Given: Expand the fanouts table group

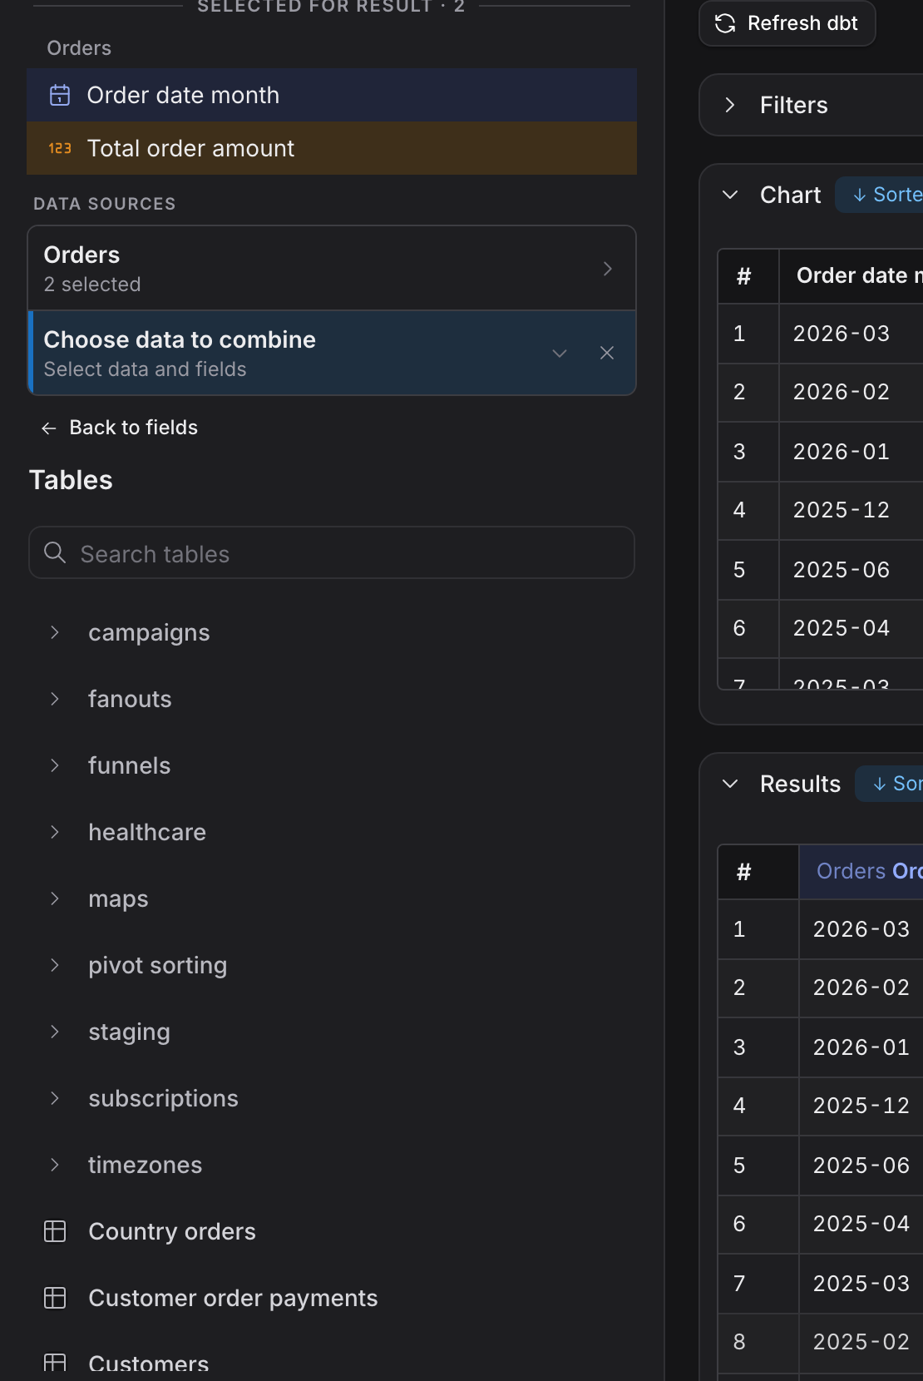Looking at the screenshot, I should coord(55,699).
